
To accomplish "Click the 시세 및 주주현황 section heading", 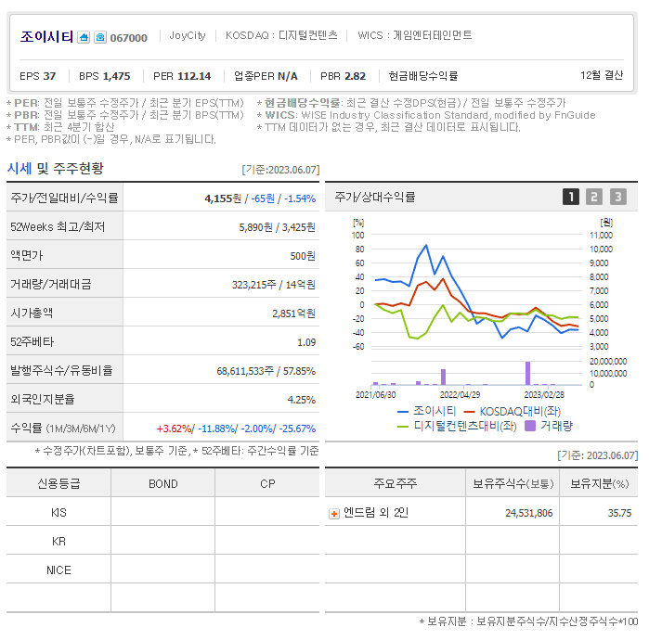I will [x=55, y=168].
